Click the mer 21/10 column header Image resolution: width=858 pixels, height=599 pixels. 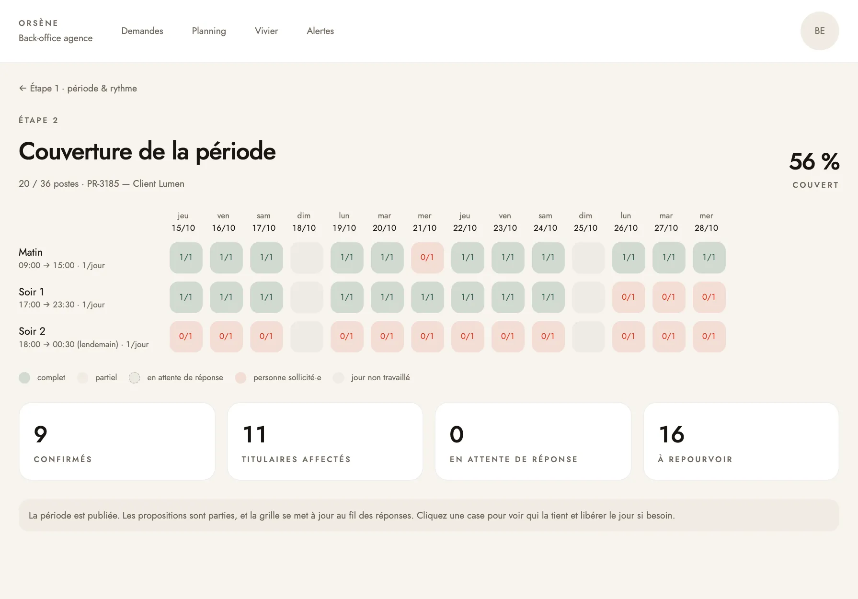tap(424, 222)
